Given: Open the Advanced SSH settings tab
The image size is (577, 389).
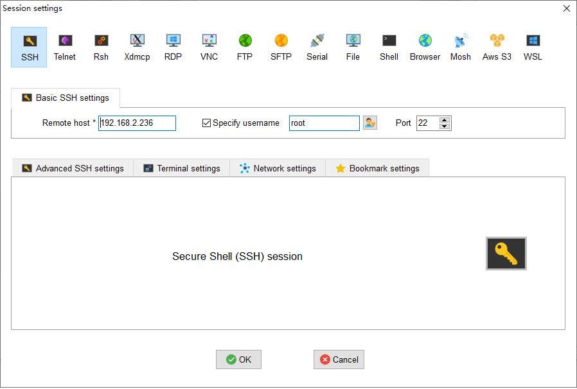Looking at the screenshot, I should (x=73, y=168).
